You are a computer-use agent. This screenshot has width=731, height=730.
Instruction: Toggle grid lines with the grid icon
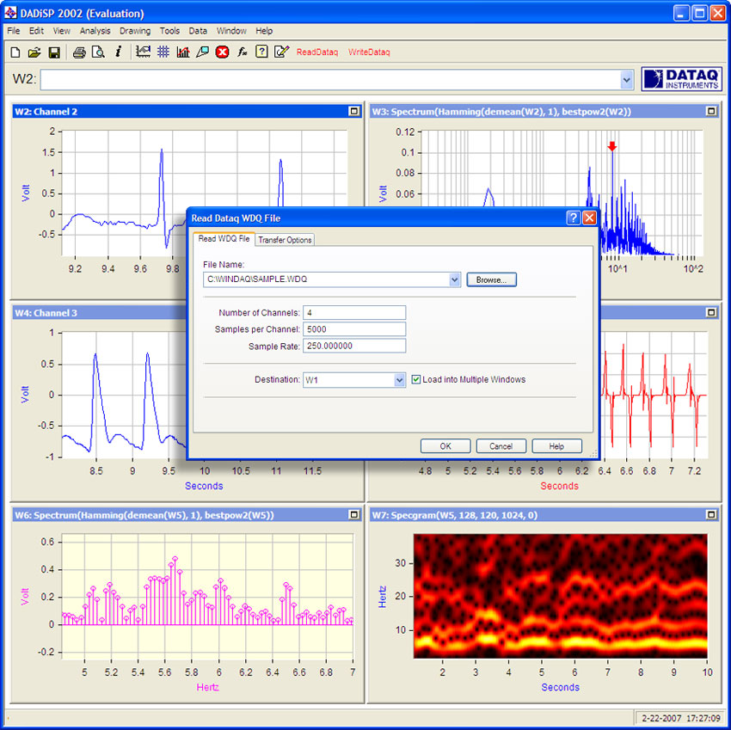tap(163, 52)
